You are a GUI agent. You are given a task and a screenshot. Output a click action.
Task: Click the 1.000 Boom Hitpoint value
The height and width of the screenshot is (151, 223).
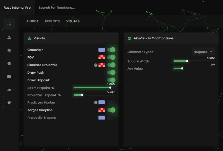click(111, 84)
